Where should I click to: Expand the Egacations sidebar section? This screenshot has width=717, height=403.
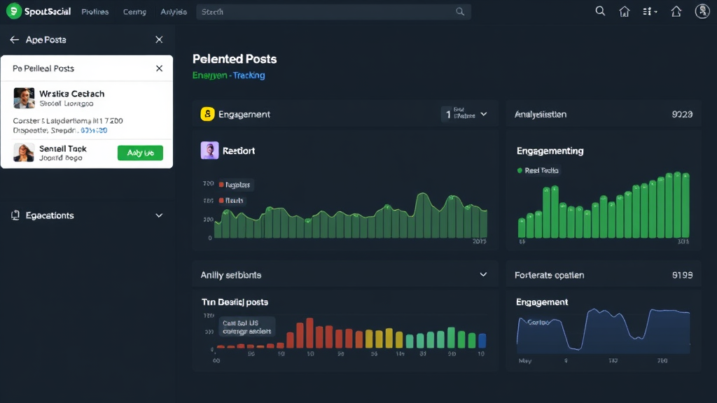coord(159,215)
